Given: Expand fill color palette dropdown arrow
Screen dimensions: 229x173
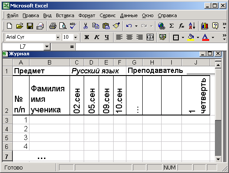Looking at the screenshot, I should (198, 38).
